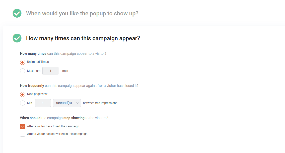This screenshot has height=153, width=285.
Task: Click green checkmark beside popup timing section
Action: click(17, 13)
